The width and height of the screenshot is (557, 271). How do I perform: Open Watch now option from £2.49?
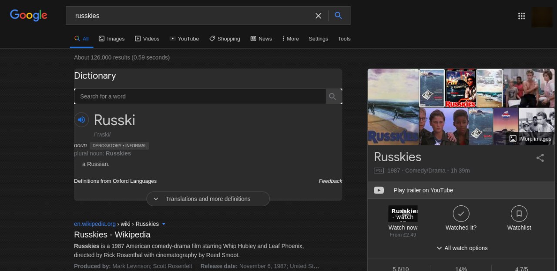point(403,221)
